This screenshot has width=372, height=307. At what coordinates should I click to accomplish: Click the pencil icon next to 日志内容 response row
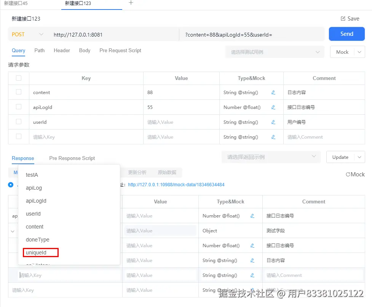click(x=252, y=260)
